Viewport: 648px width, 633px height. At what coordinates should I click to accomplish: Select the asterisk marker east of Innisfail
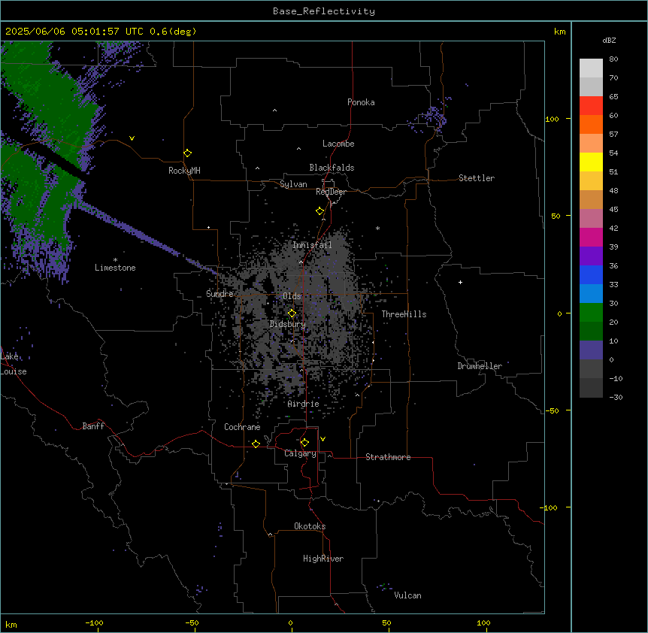(x=377, y=228)
